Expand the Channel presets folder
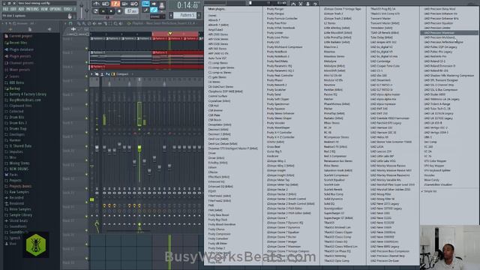 point(21,63)
